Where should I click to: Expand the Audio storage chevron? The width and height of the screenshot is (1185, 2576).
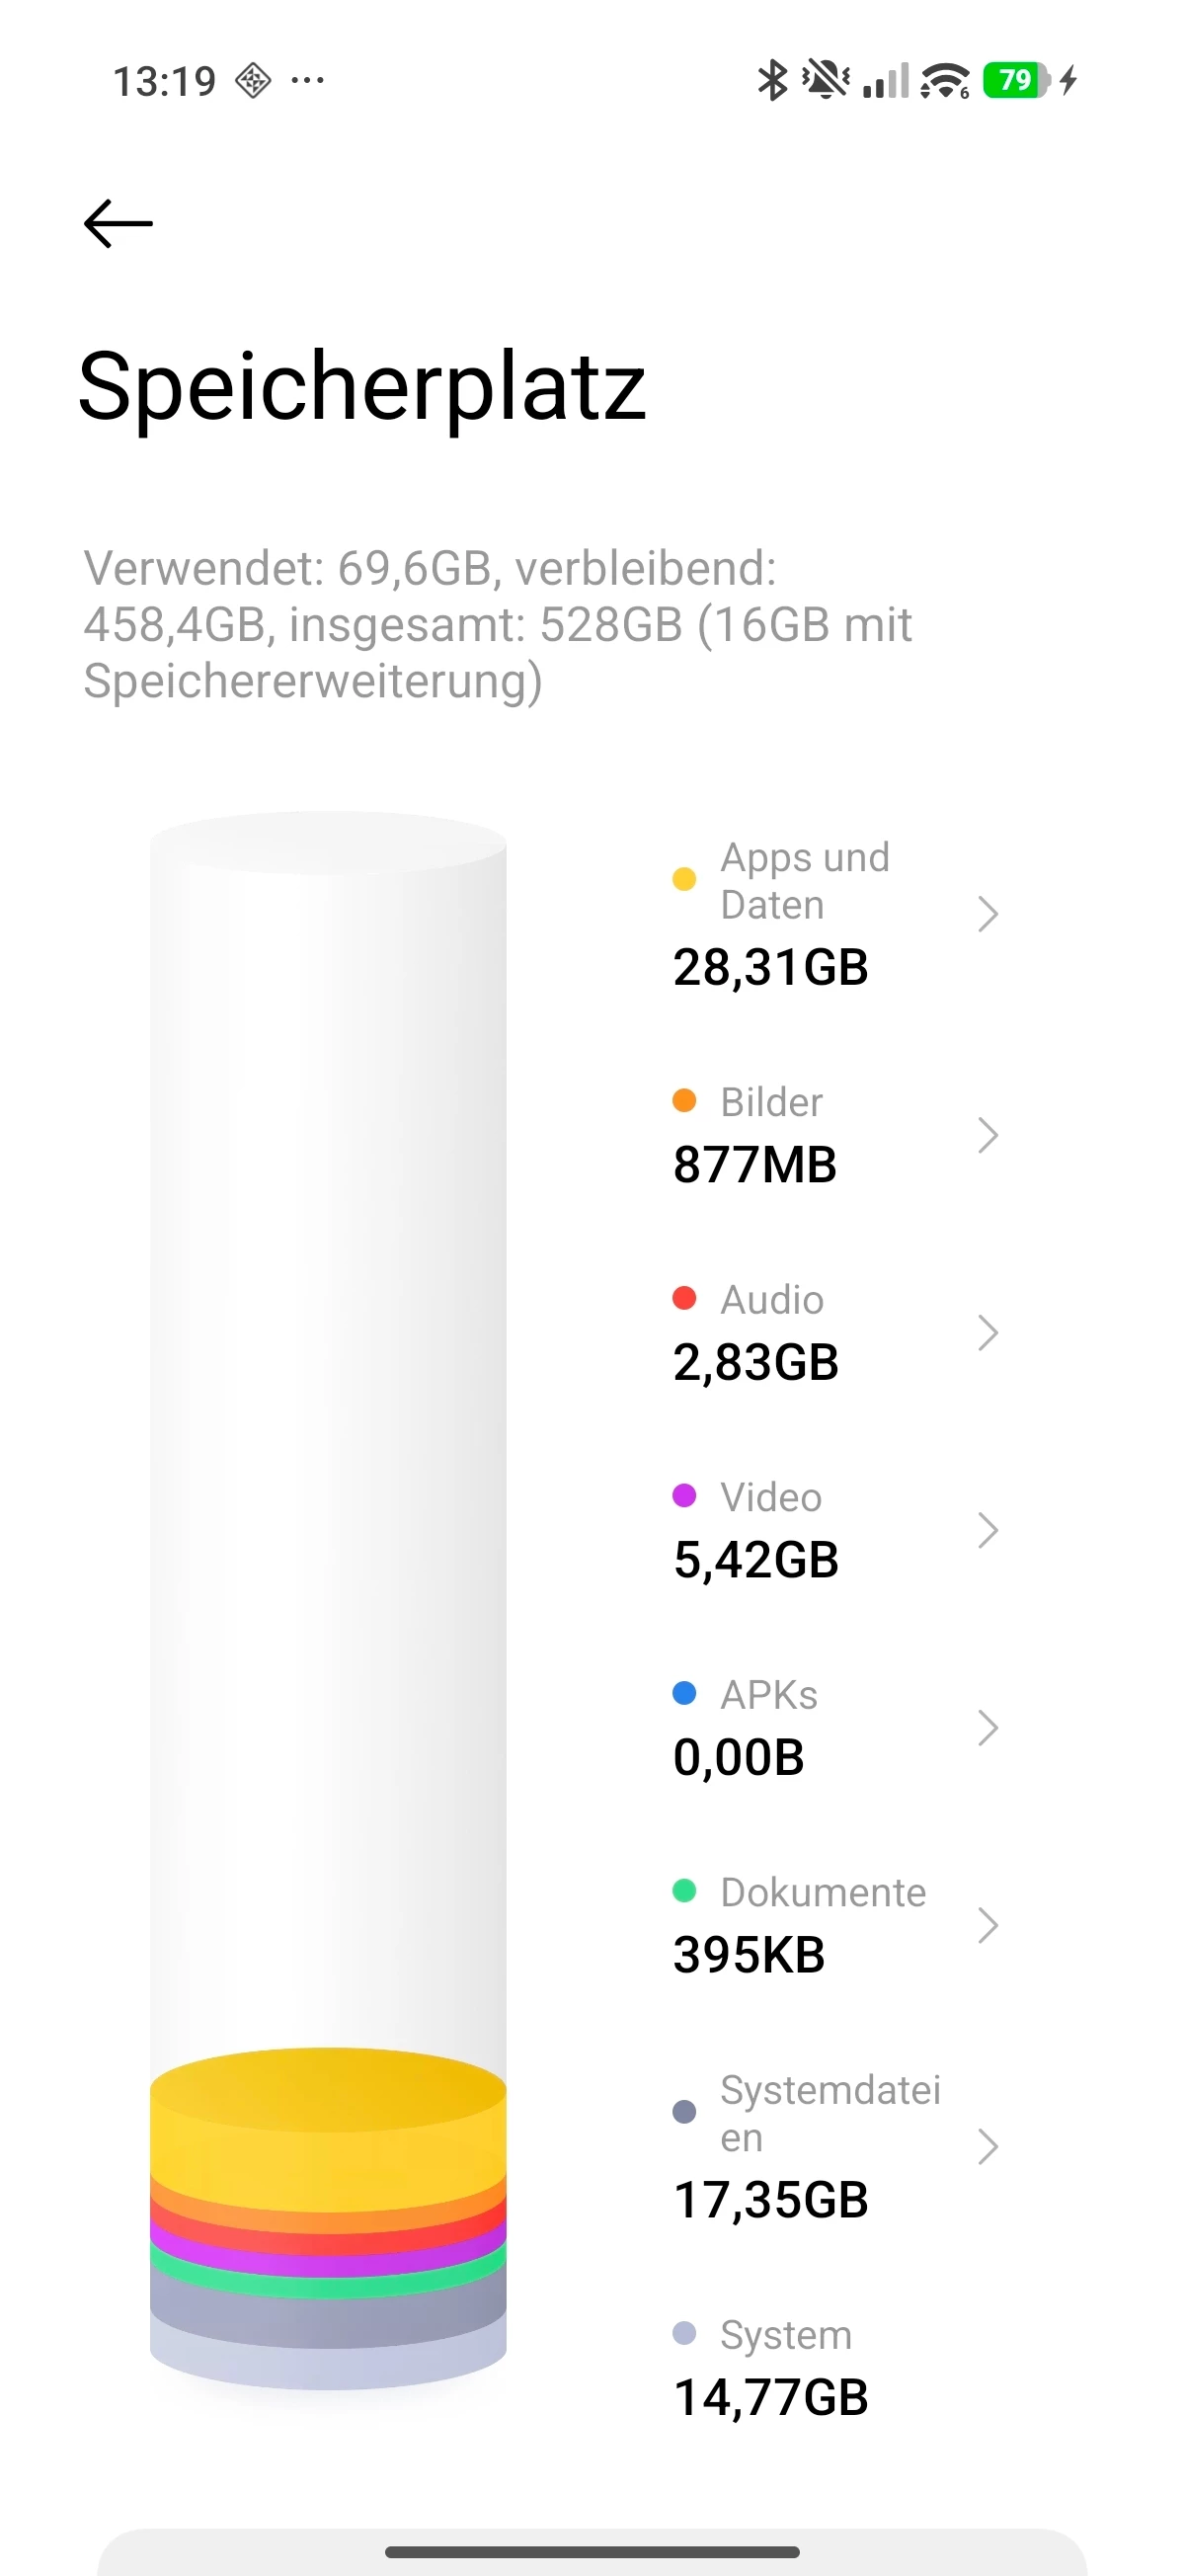pyautogui.click(x=987, y=1333)
